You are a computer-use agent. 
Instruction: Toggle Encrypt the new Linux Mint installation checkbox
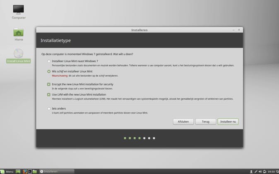[49, 85]
